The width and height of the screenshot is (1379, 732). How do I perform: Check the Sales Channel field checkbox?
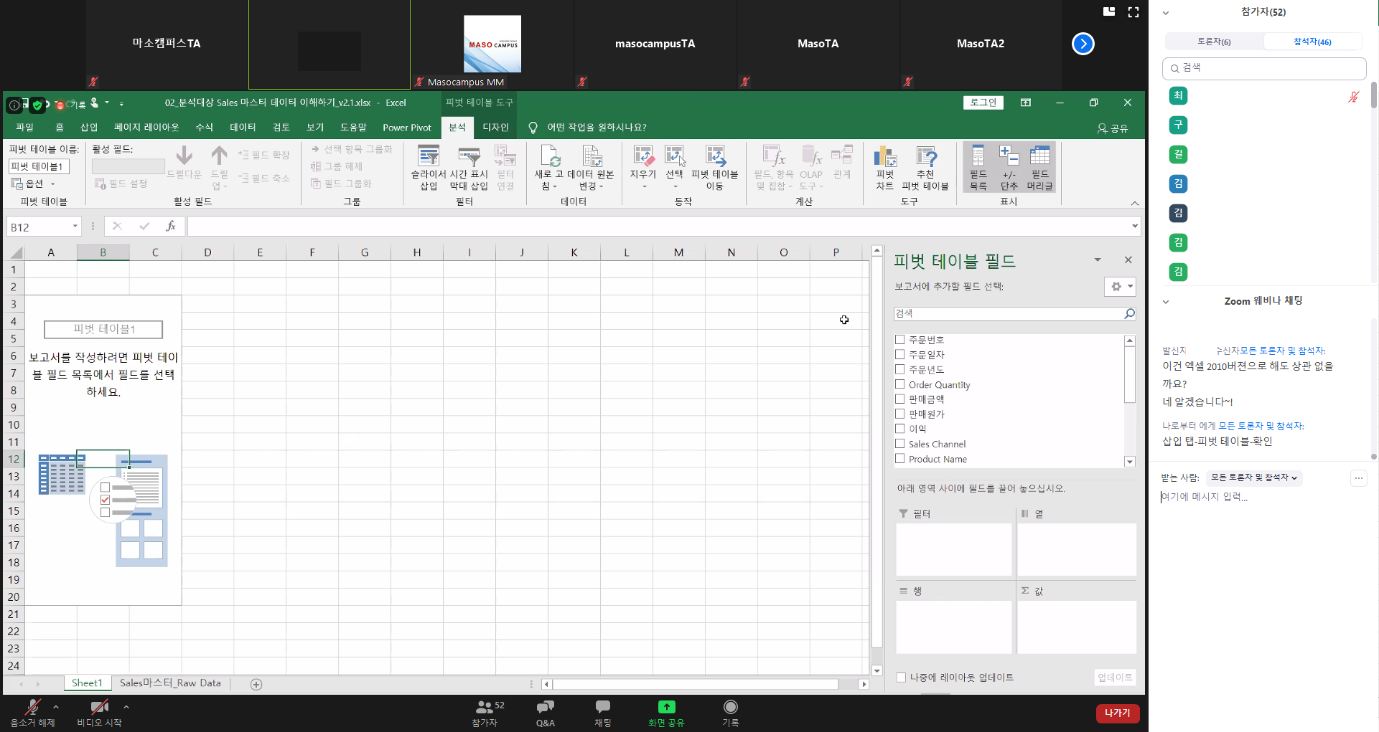point(900,444)
